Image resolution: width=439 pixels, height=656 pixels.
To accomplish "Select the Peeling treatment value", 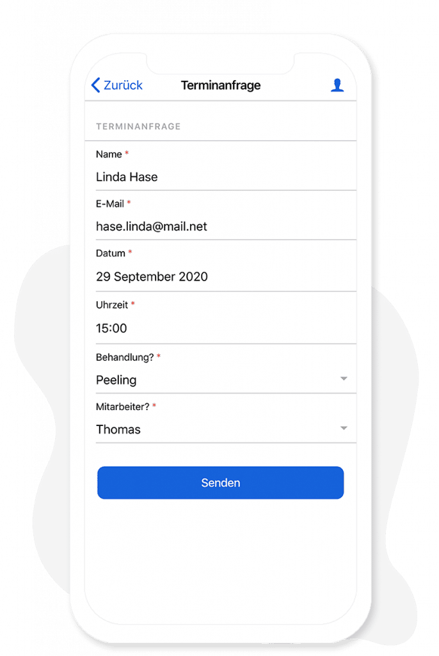I will (x=116, y=380).
